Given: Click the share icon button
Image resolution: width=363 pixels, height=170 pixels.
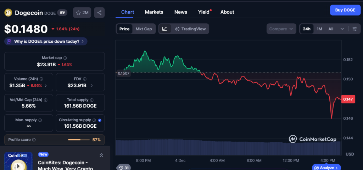Looking at the screenshot, I should (99, 12).
